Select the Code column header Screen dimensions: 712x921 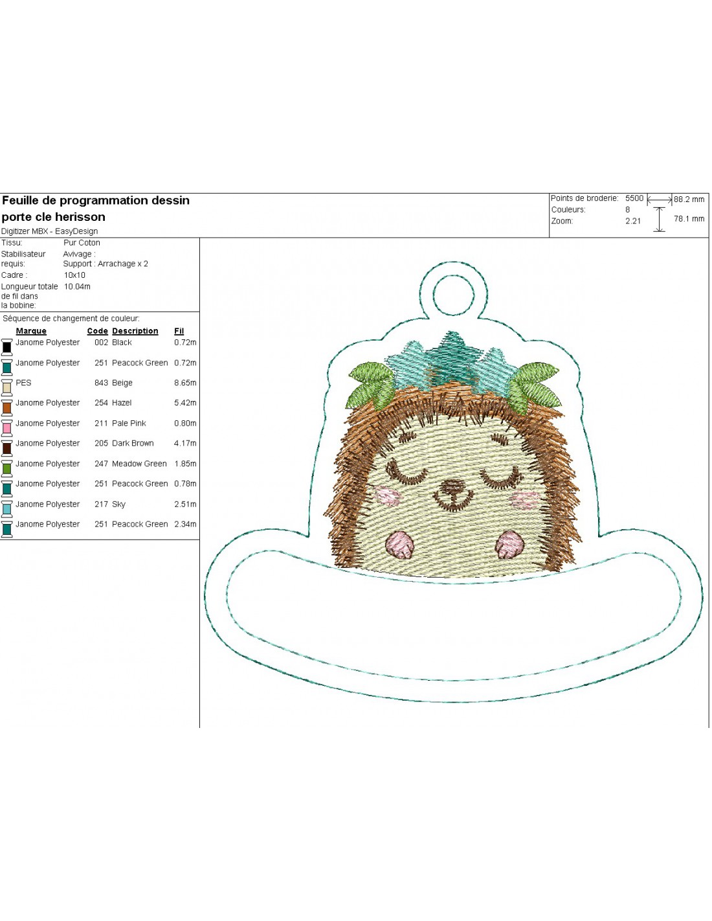(98, 331)
